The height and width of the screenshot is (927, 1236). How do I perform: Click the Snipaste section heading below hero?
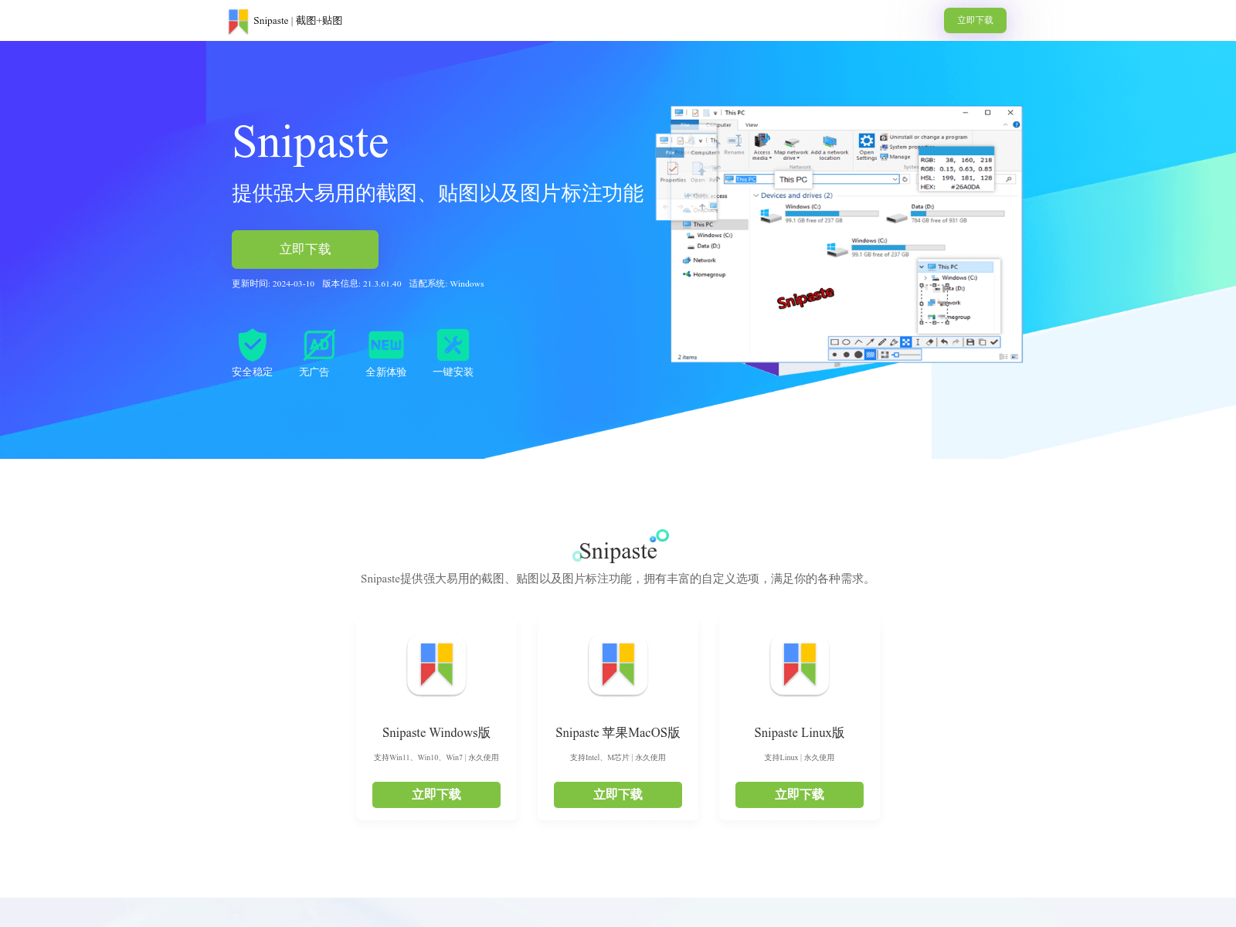coord(618,551)
